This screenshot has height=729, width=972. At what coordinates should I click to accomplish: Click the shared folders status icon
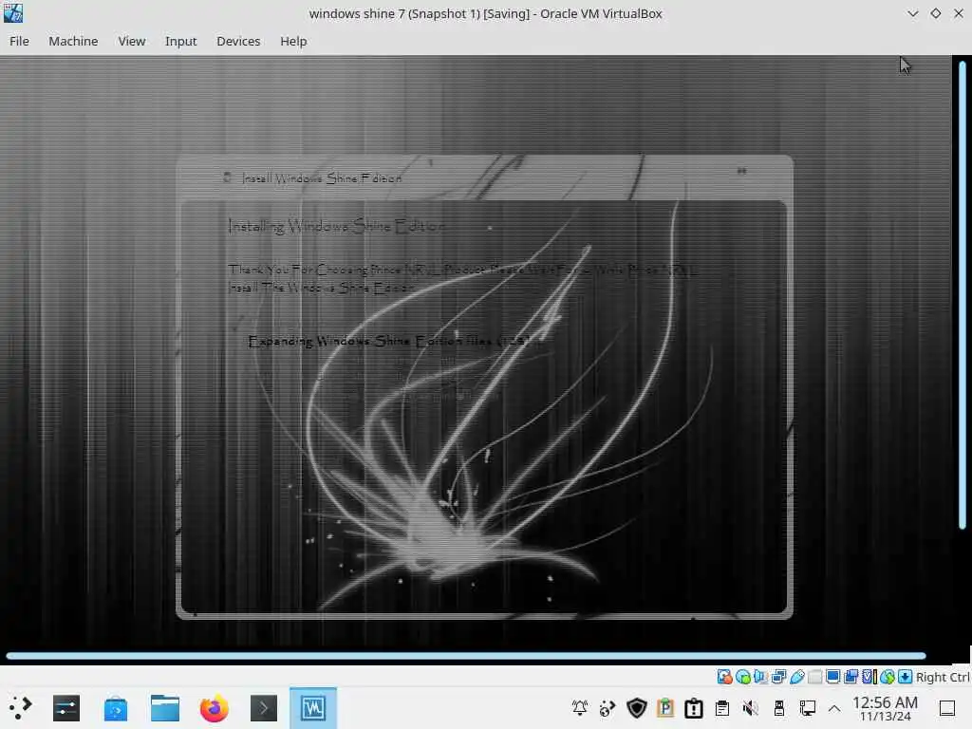[815, 677]
